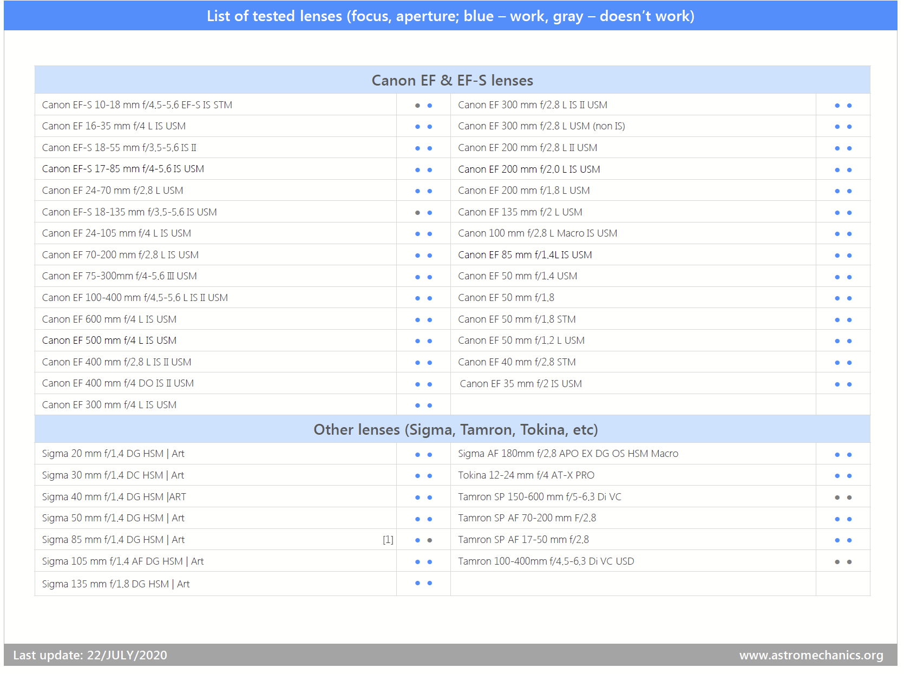The height and width of the screenshot is (674, 904).
Task: Click 'Canon EF 300 mm f/2.8 L IS II USM'
Action: click(533, 105)
